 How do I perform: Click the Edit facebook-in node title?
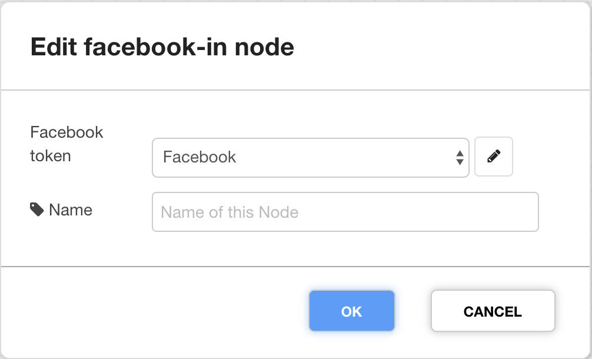(163, 46)
